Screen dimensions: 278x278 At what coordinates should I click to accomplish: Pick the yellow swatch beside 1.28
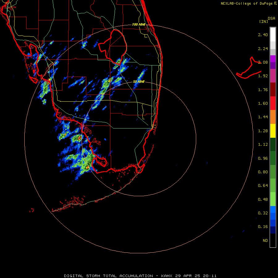click(x=273, y=131)
